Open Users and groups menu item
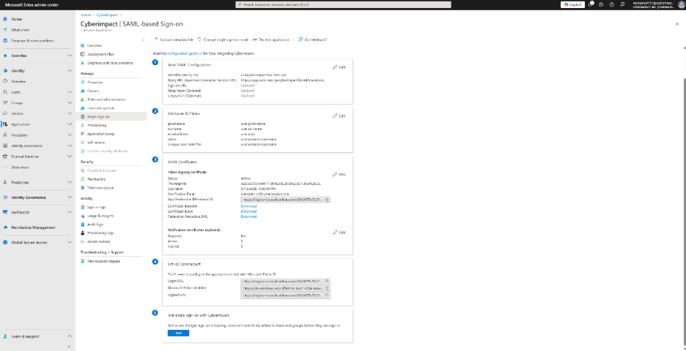 tap(100, 107)
